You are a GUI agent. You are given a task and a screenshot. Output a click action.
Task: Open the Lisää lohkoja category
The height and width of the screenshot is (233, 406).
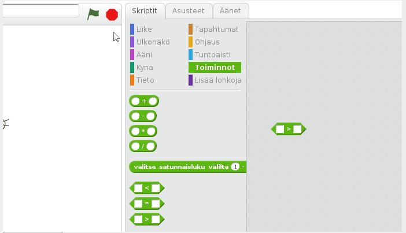218,80
